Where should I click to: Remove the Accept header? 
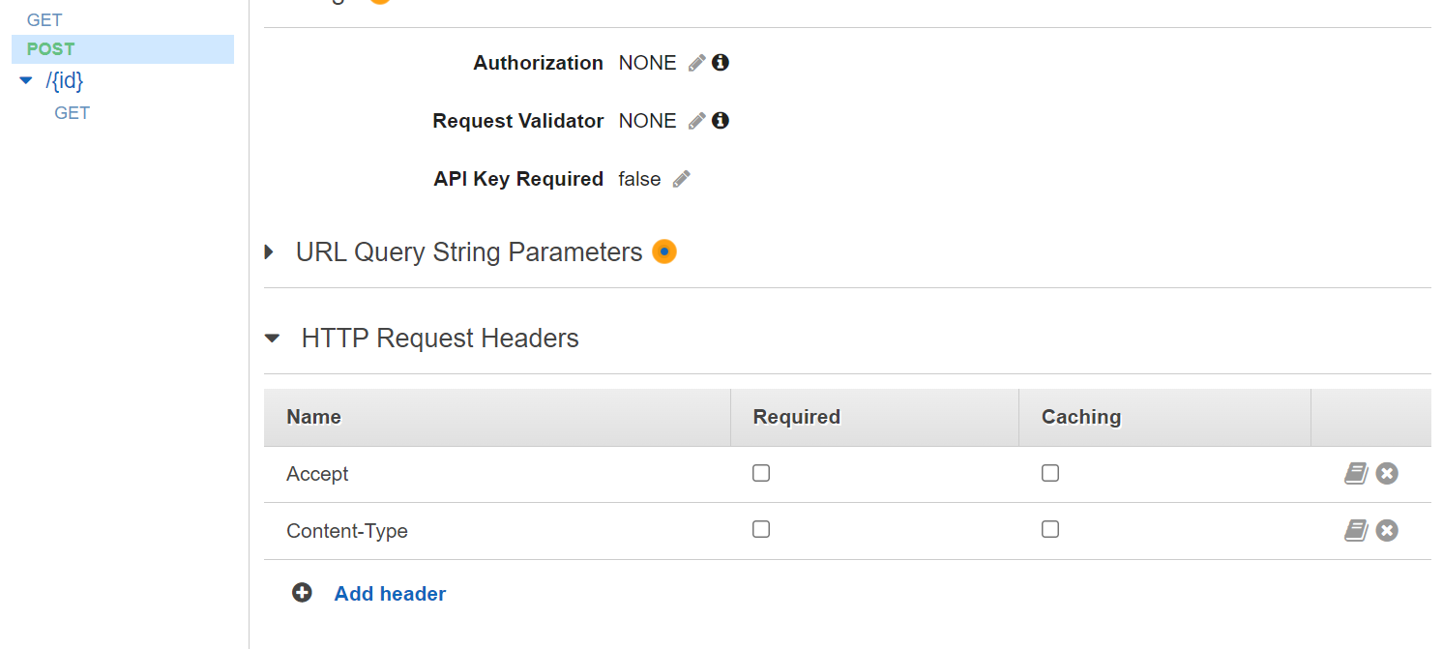pos(1387,474)
